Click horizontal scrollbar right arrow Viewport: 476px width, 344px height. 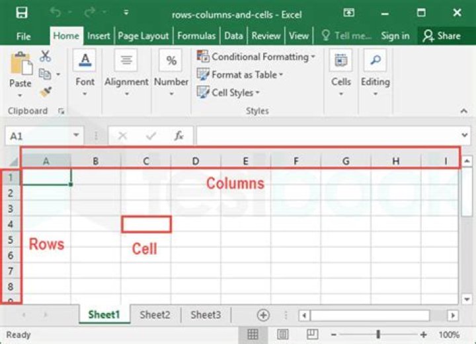coord(453,316)
